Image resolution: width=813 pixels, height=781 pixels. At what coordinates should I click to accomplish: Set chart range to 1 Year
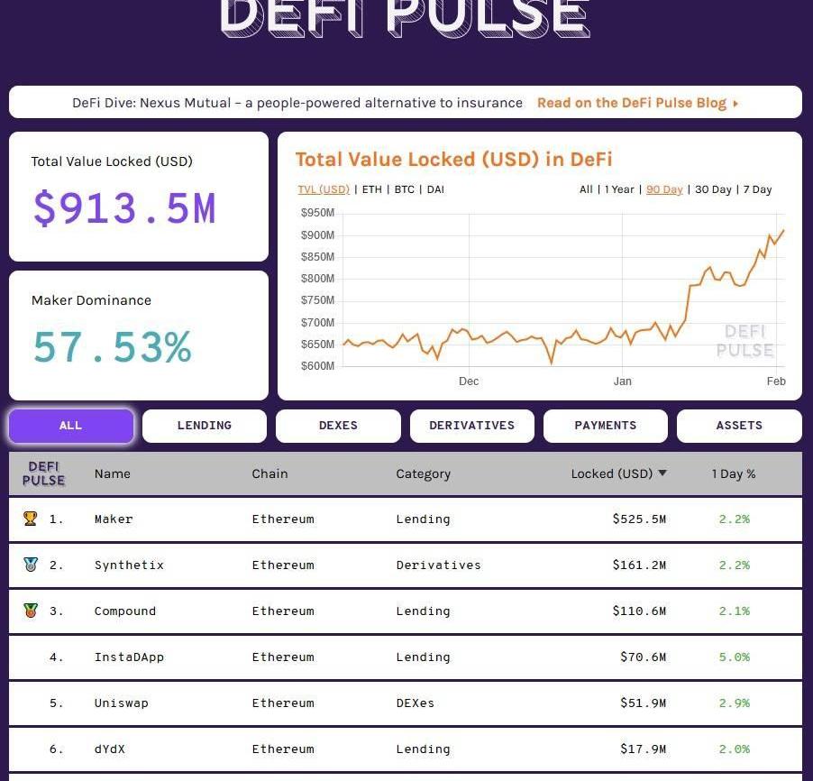tap(619, 189)
